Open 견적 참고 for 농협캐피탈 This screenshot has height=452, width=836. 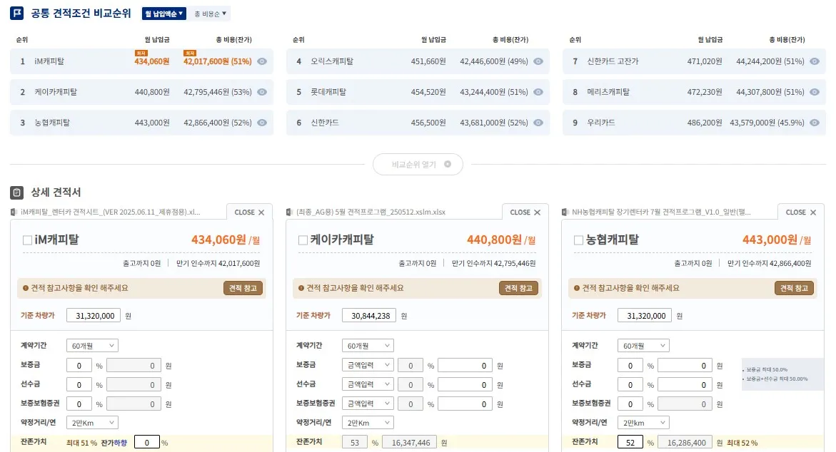[x=794, y=288]
